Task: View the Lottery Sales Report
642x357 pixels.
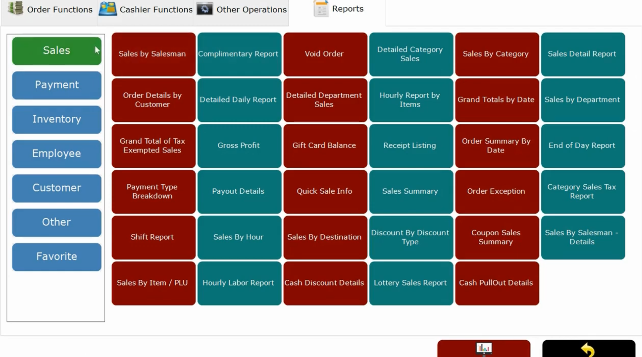Action: 410,283
